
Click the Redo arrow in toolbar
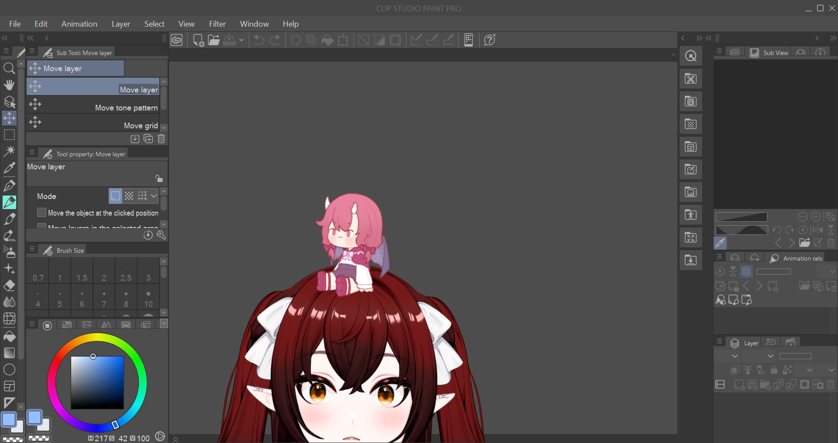coord(275,40)
